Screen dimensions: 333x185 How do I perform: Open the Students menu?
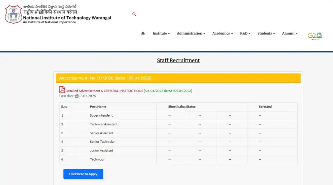[x=266, y=33]
